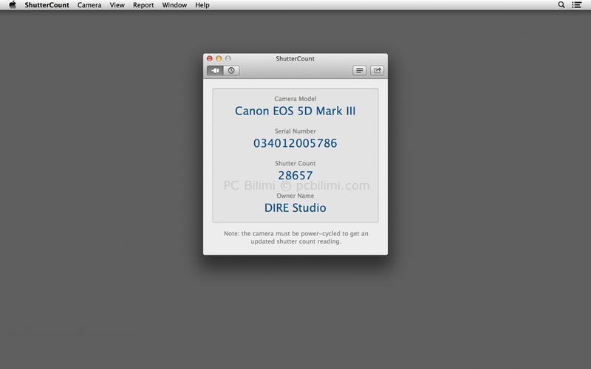Open Spotlight search magnifier icon

561,5
